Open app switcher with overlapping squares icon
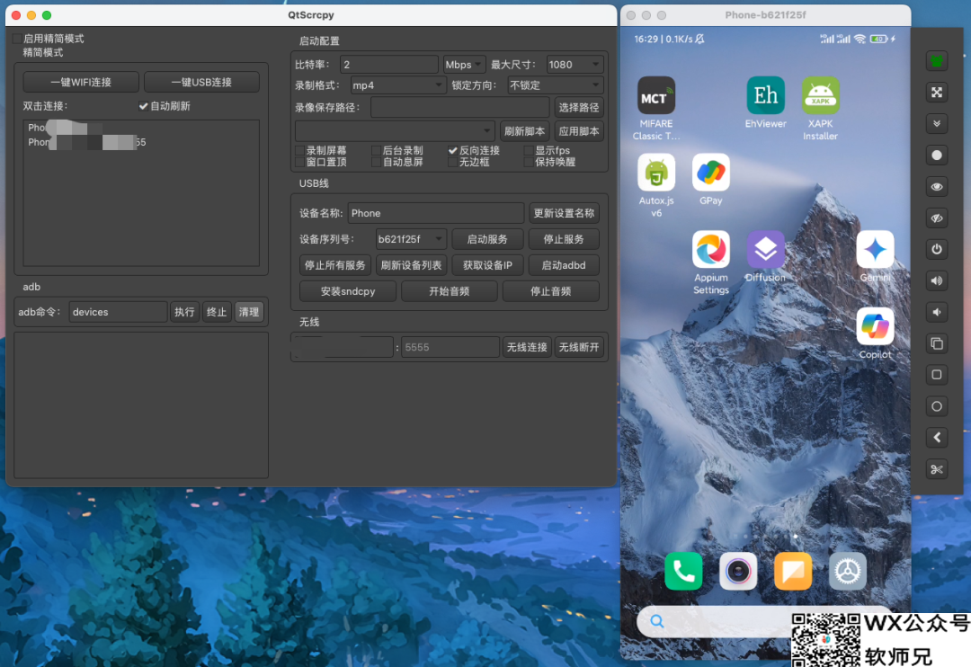Viewport: 971px width, 667px height. pyautogui.click(x=936, y=343)
